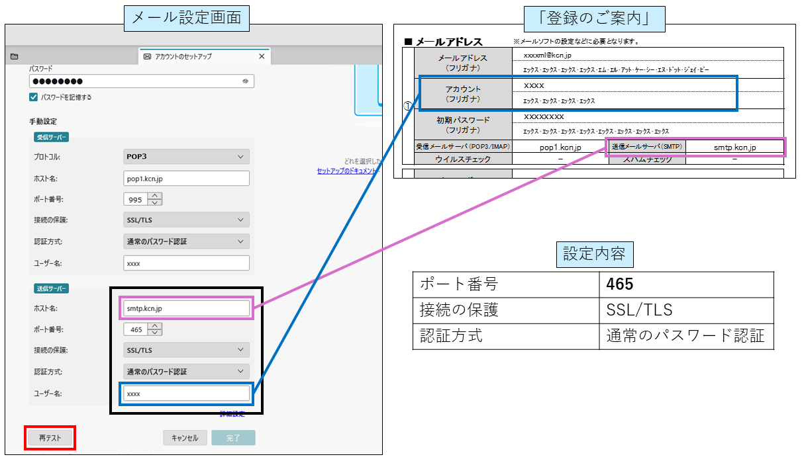Open the incoming 認証方式 dropdown

[x=185, y=241]
